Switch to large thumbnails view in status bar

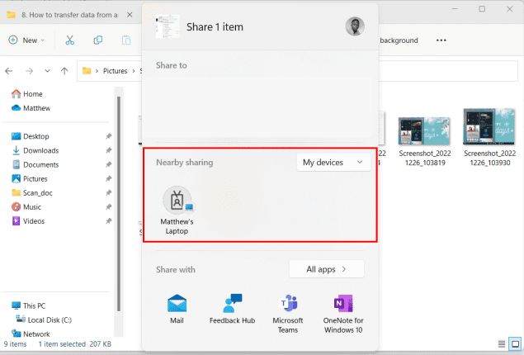[x=516, y=343]
